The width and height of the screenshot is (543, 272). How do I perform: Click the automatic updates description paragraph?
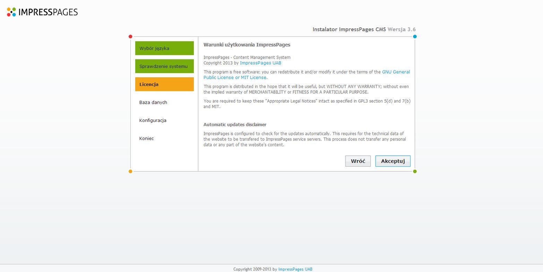pos(305,139)
